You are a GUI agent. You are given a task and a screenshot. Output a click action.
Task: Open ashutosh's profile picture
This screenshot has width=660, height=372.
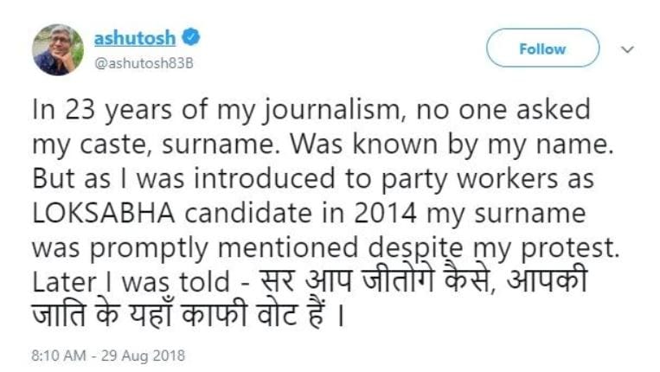(58, 49)
